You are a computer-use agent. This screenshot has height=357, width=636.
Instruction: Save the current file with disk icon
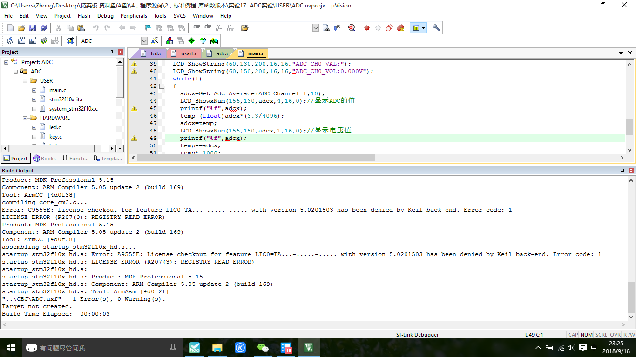[x=33, y=28]
